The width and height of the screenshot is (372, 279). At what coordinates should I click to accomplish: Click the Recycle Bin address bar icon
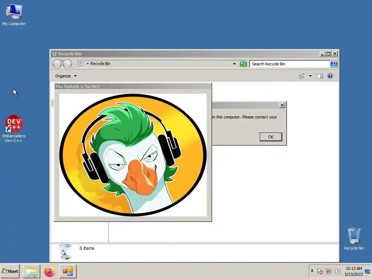[81, 64]
